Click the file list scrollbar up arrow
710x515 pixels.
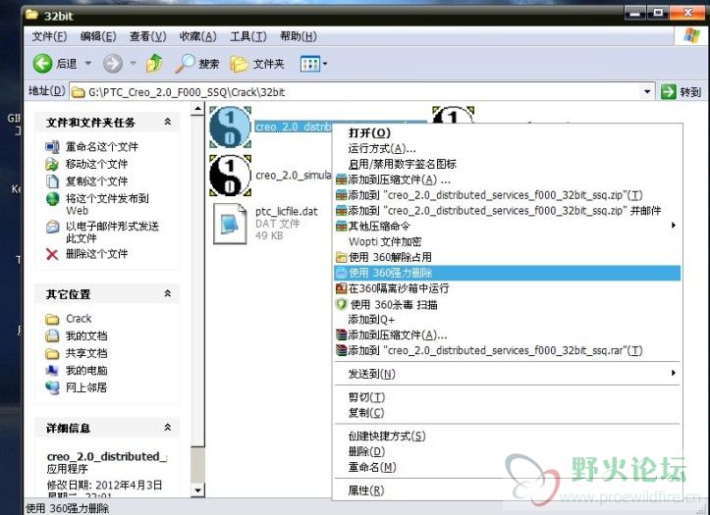197,109
